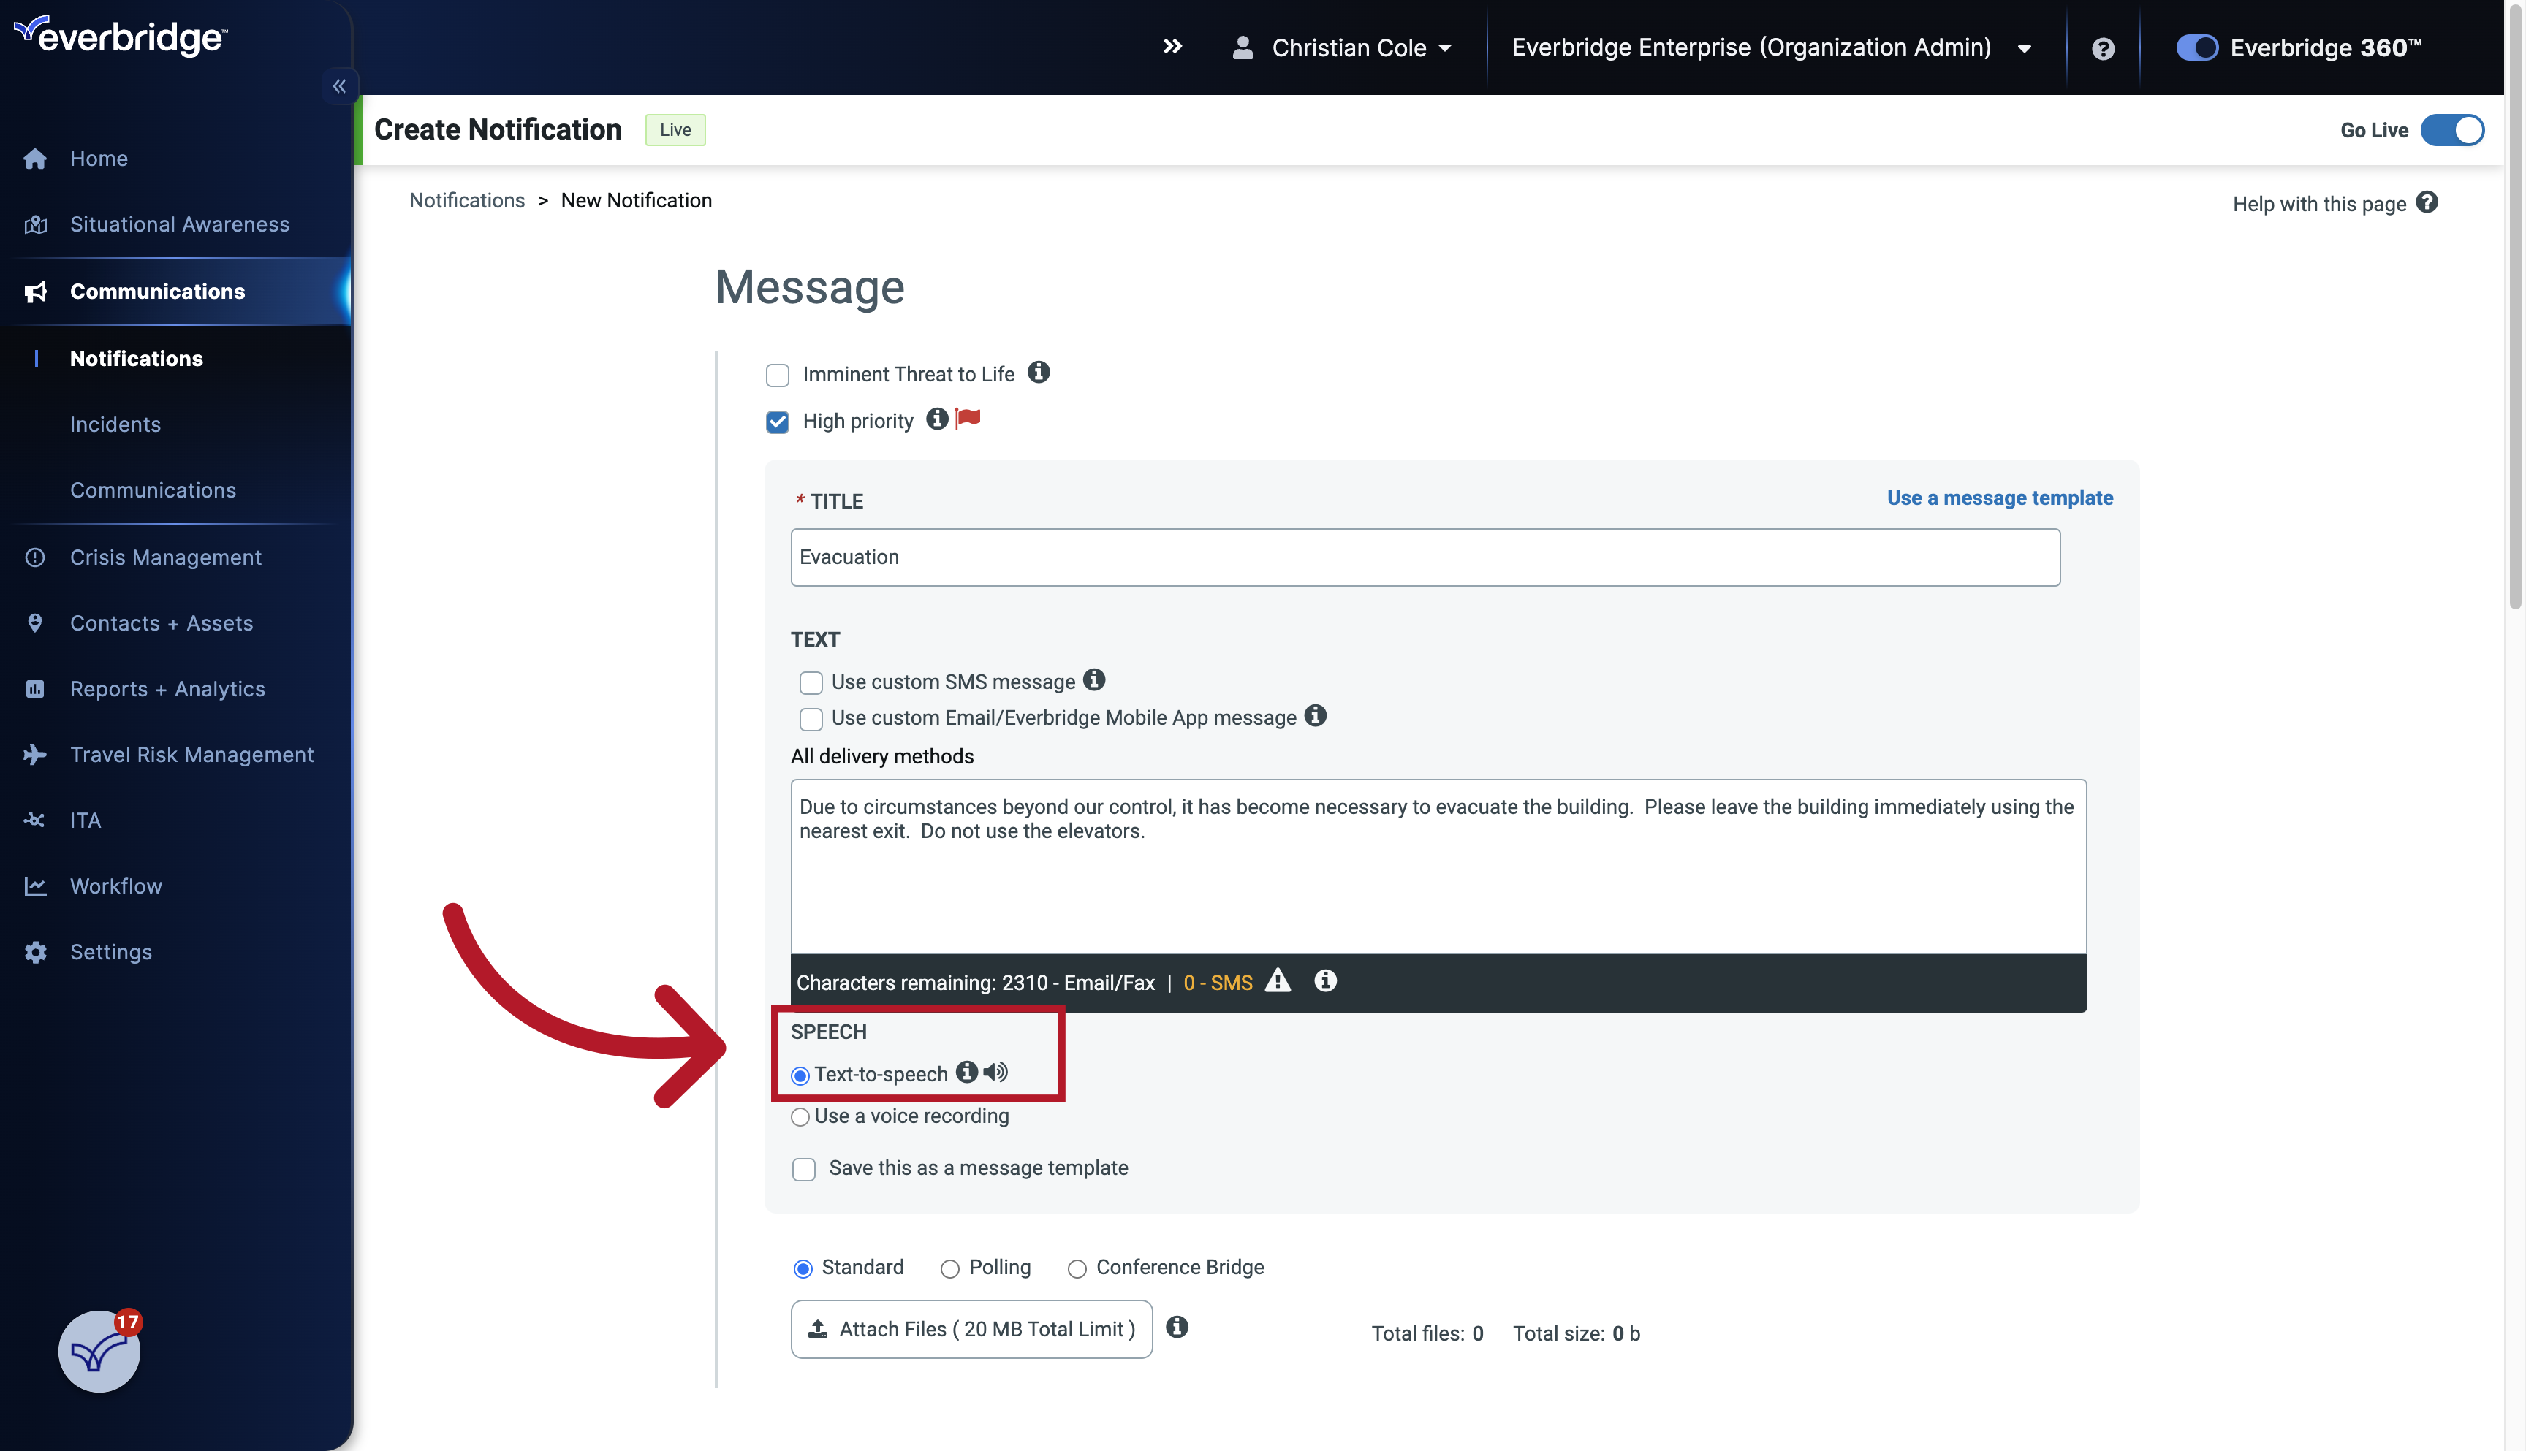Click the help question mark in the top bar
Image resolution: width=2526 pixels, height=1451 pixels.
[2102, 47]
